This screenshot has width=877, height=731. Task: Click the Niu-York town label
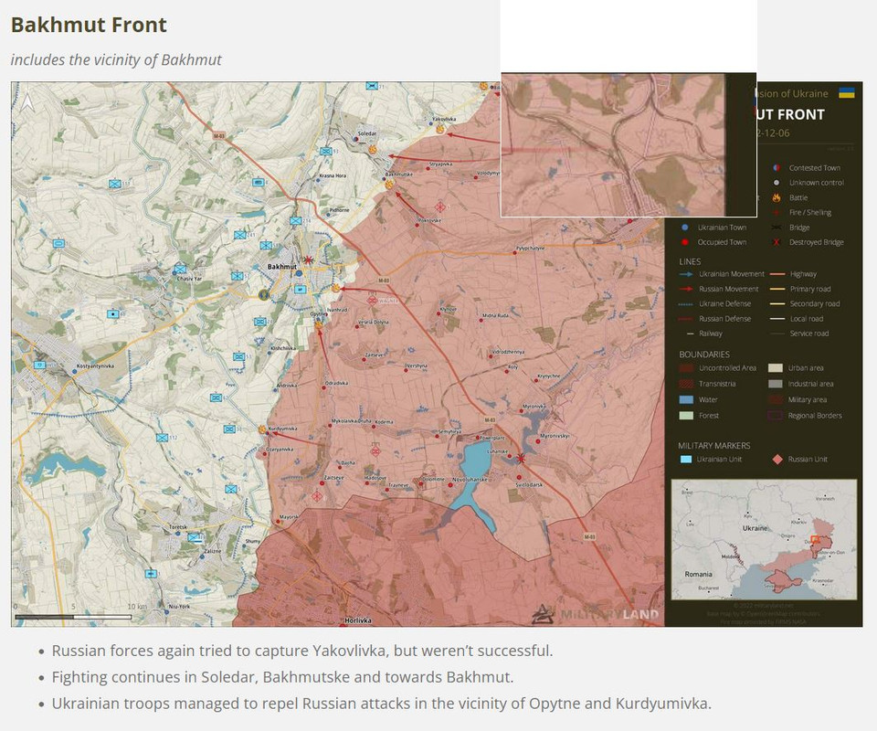pyautogui.click(x=180, y=607)
